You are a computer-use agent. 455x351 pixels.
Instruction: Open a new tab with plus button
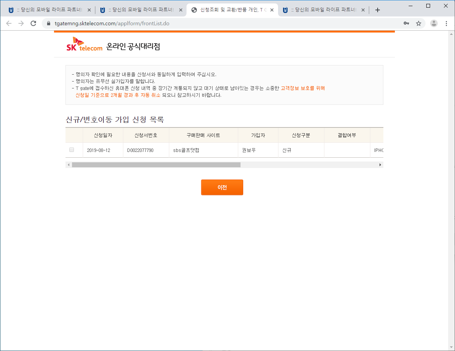(x=378, y=10)
